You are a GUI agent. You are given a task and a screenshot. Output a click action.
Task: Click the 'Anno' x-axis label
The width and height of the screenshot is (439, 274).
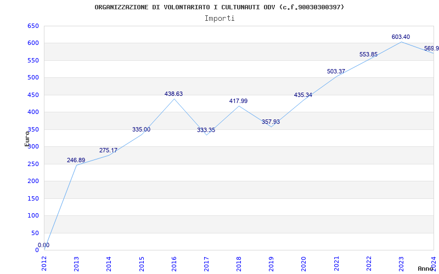(x=426, y=269)
